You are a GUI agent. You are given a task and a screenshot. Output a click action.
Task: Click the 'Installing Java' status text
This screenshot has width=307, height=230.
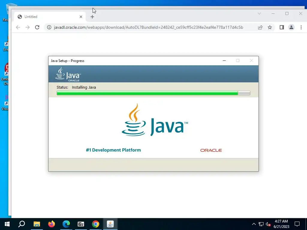[x=84, y=87]
